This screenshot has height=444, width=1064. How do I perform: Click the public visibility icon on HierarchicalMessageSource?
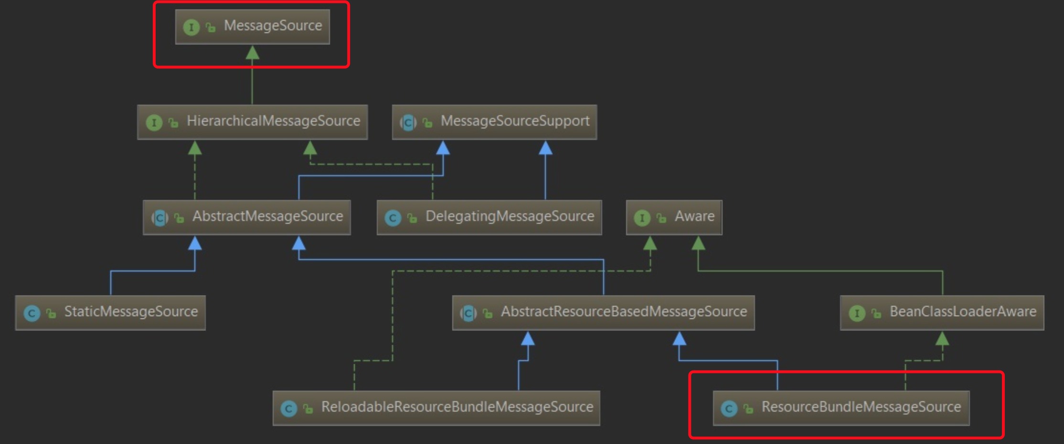(173, 123)
